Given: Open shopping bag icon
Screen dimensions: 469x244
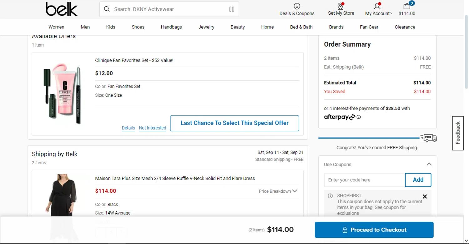Looking at the screenshot, I should click(407, 6).
